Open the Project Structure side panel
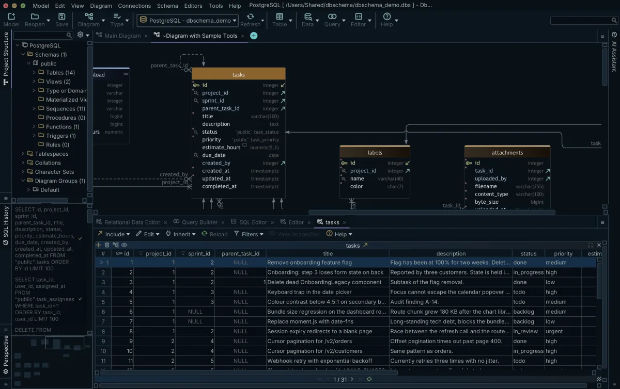 click(6, 58)
